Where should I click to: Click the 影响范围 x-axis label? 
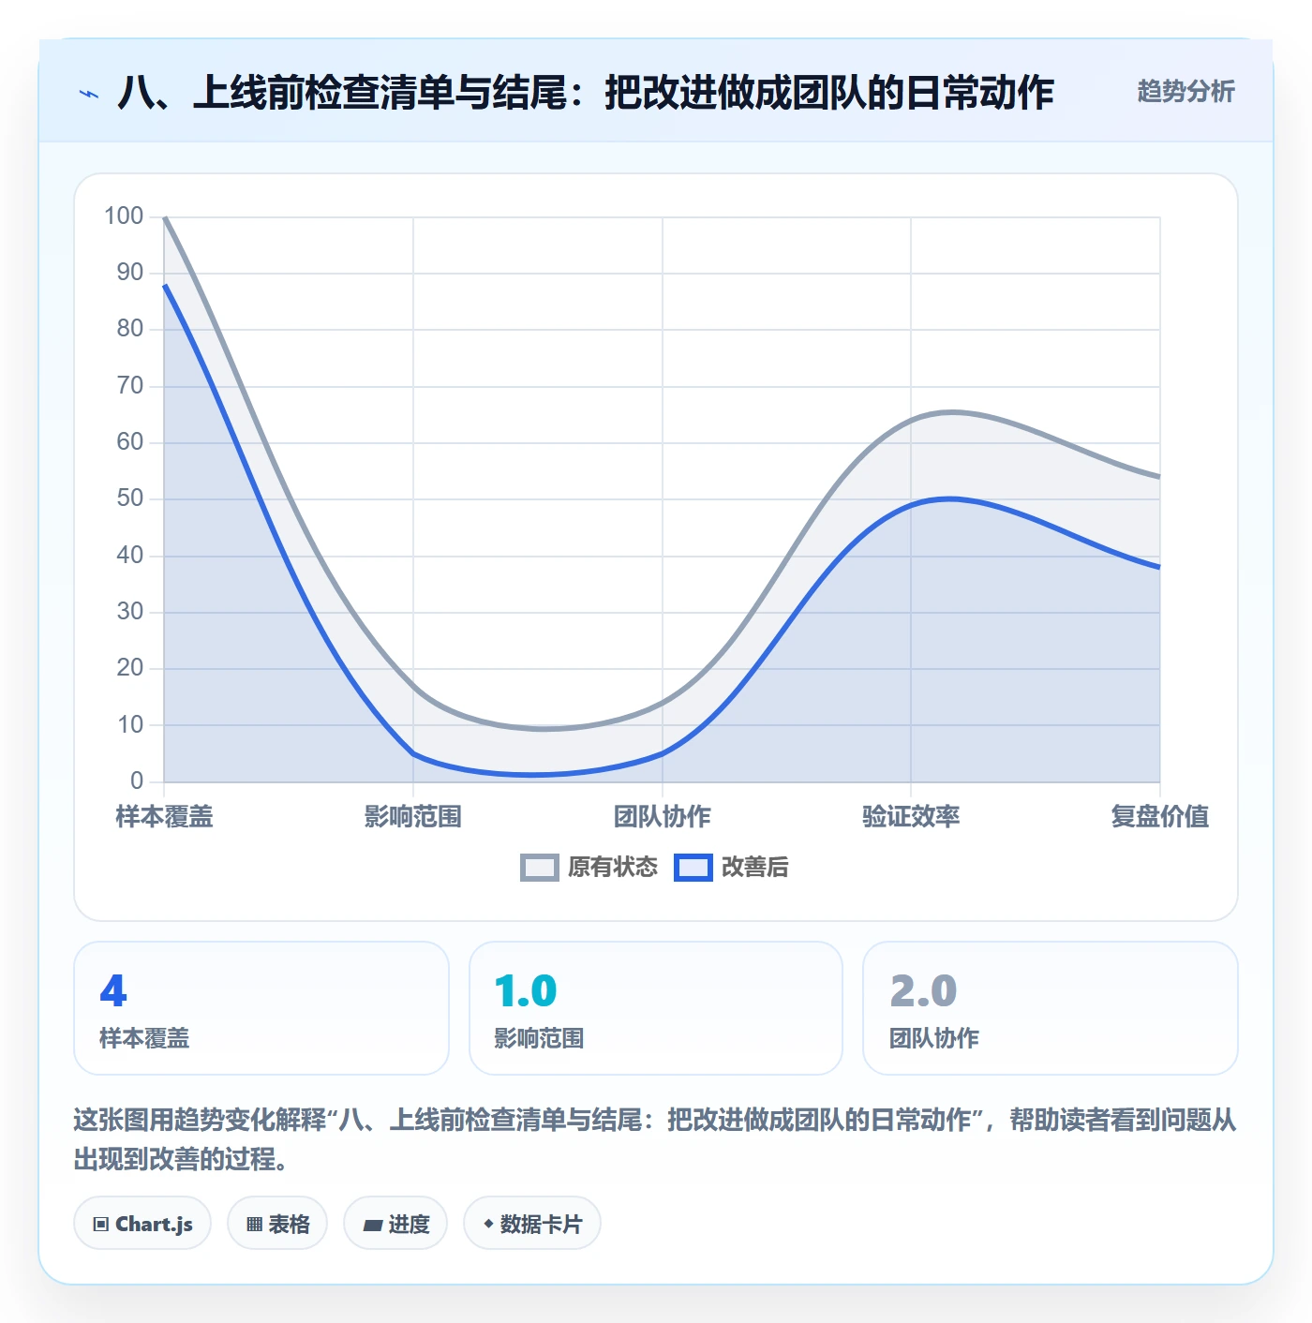pyautogui.click(x=413, y=817)
